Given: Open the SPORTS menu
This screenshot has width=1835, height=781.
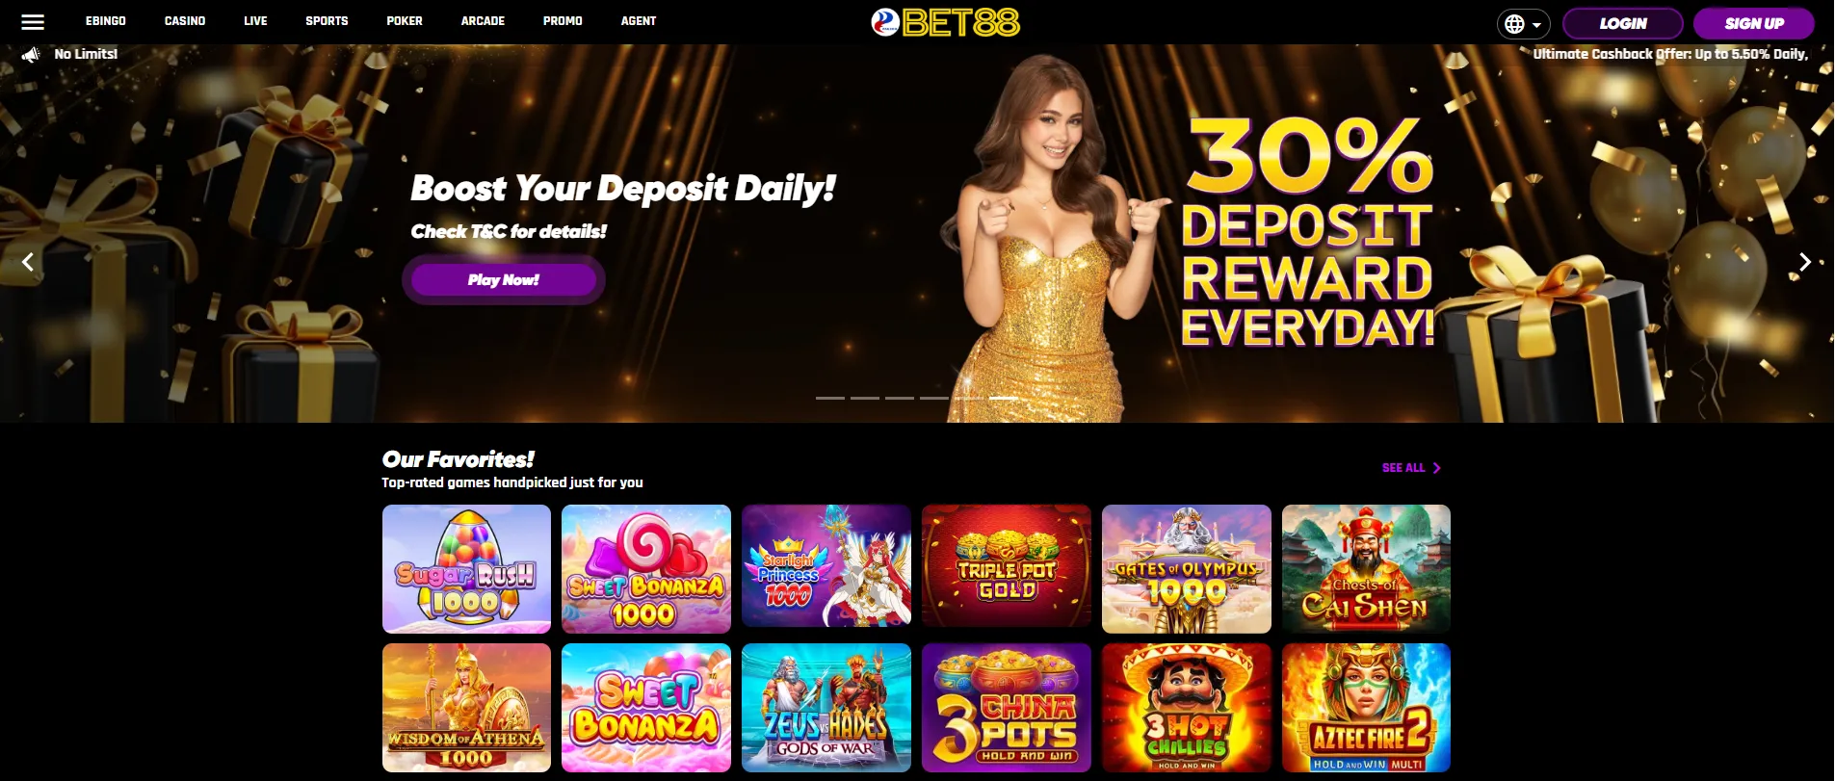Looking at the screenshot, I should pyautogui.click(x=327, y=21).
